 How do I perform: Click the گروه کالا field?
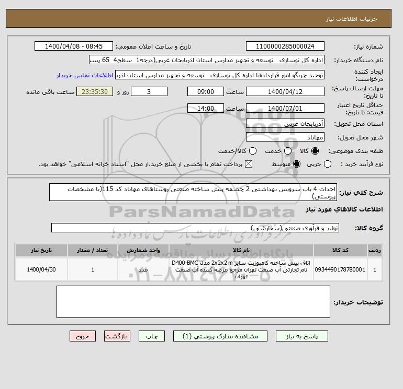point(195,228)
